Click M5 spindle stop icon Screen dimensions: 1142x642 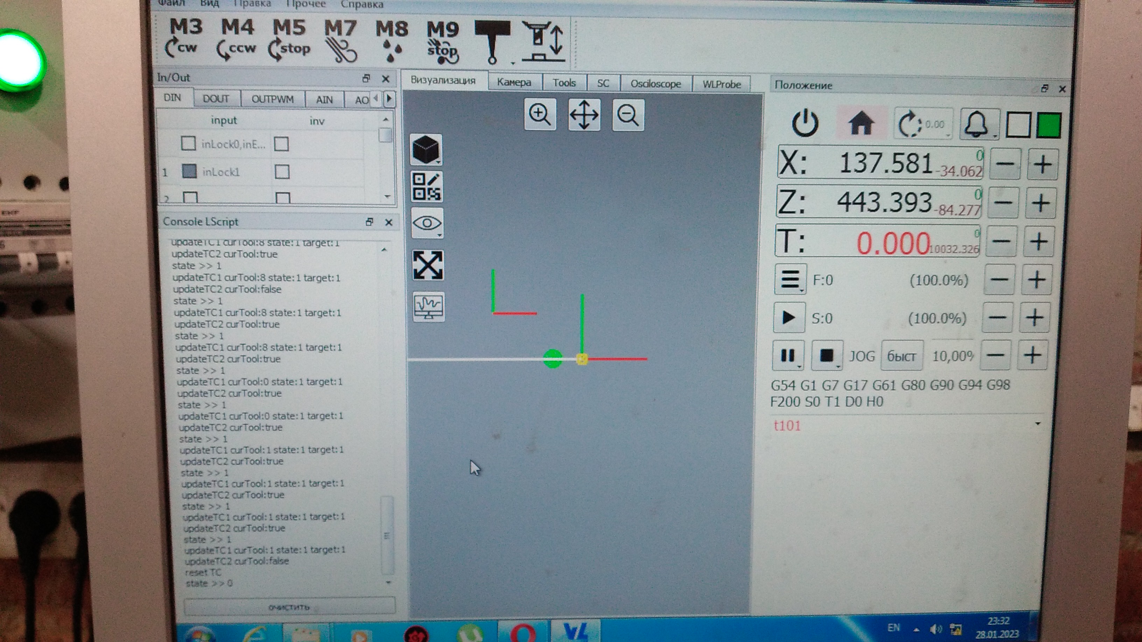click(x=289, y=40)
